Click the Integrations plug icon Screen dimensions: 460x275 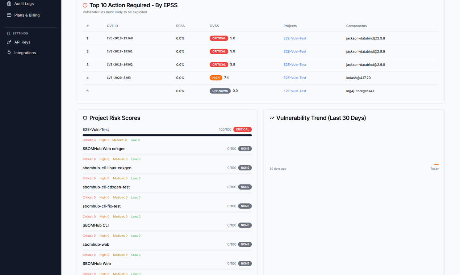(x=9, y=53)
